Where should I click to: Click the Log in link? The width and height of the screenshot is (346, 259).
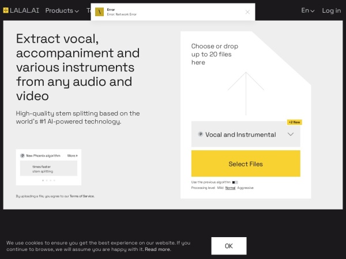tap(332, 10)
